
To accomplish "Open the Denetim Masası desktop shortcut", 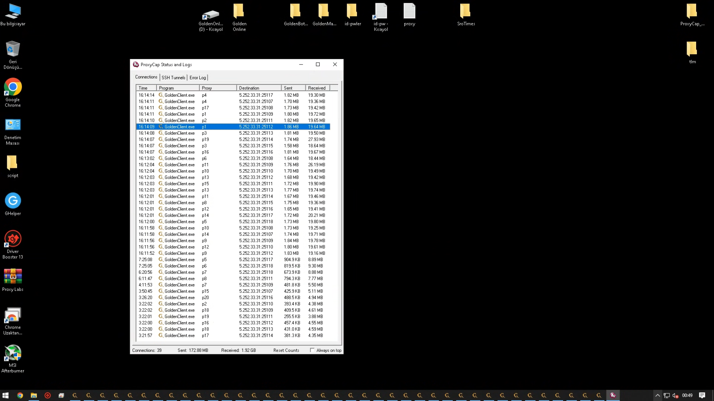I will point(13,132).
